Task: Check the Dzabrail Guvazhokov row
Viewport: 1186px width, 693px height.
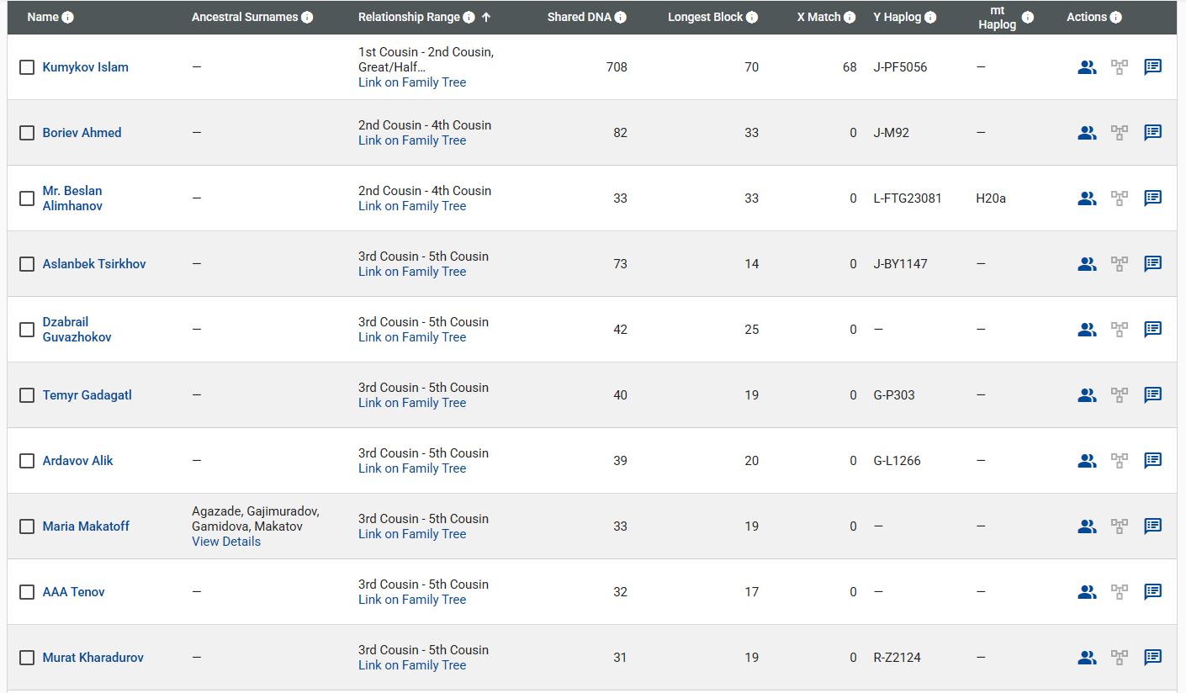Action: (x=27, y=330)
